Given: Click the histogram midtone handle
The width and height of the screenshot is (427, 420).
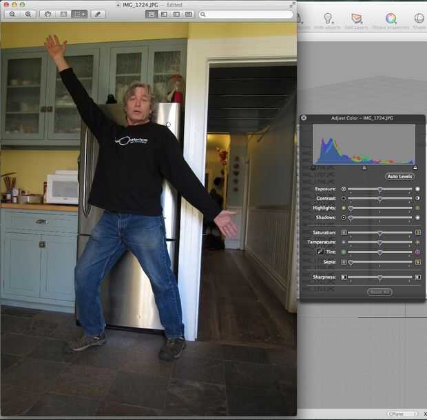Looking at the screenshot, I should coord(364,168).
